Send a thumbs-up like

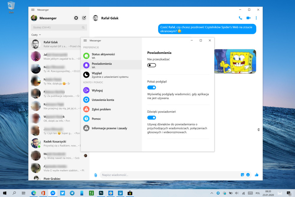[257, 175]
